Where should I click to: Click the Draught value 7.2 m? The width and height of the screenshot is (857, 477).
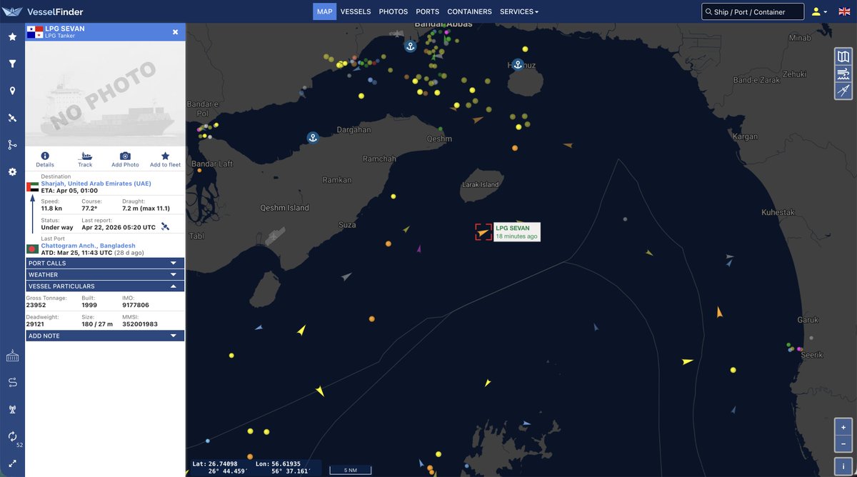(146, 209)
